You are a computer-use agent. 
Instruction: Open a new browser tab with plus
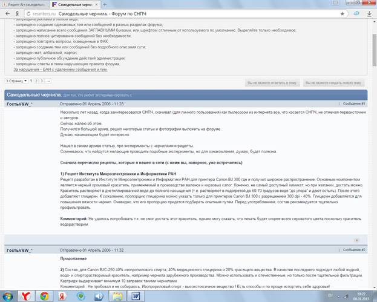click(x=105, y=4)
